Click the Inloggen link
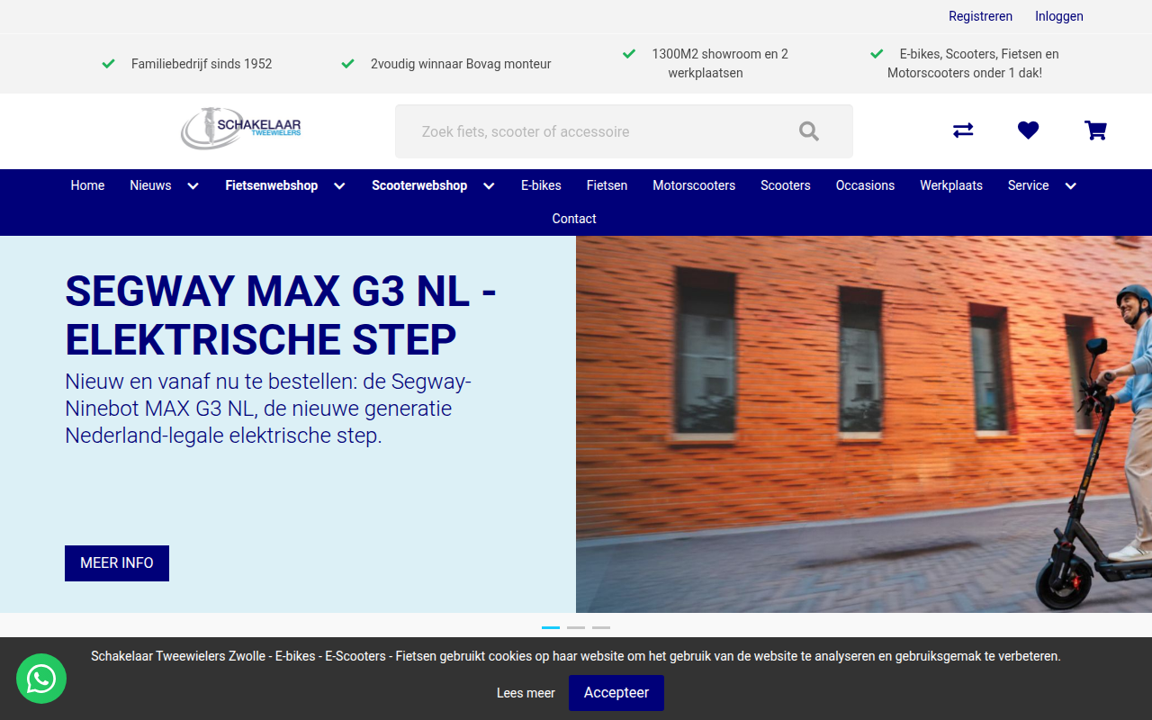 point(1059,16)
